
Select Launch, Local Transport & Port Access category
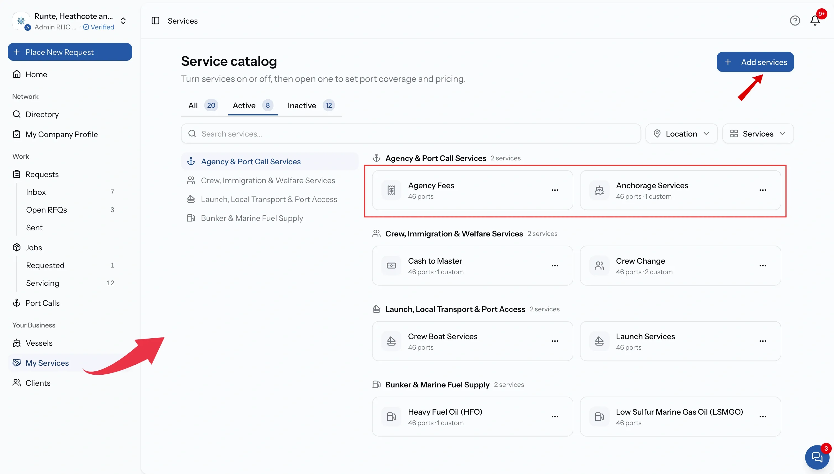coord(270,199)
